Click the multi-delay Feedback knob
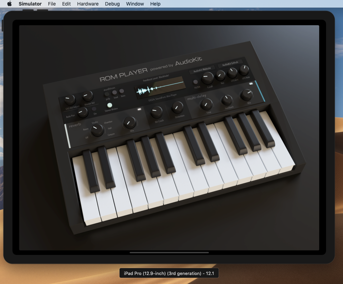Image resolution: width=343 pixels, height=284 pixels. (227, 100)
